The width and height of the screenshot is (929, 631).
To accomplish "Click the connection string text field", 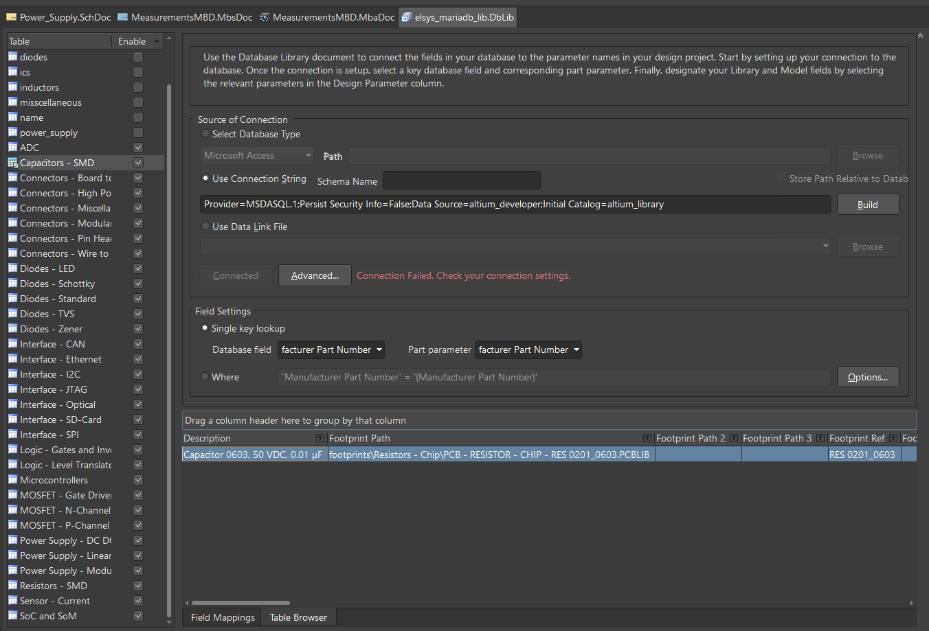I will point(515,205).
